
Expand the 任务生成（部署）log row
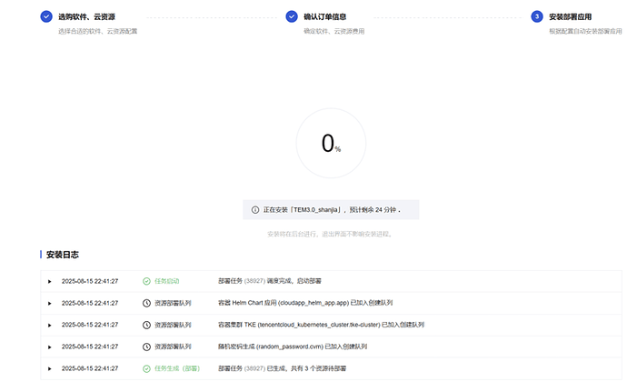pos(50,368)
